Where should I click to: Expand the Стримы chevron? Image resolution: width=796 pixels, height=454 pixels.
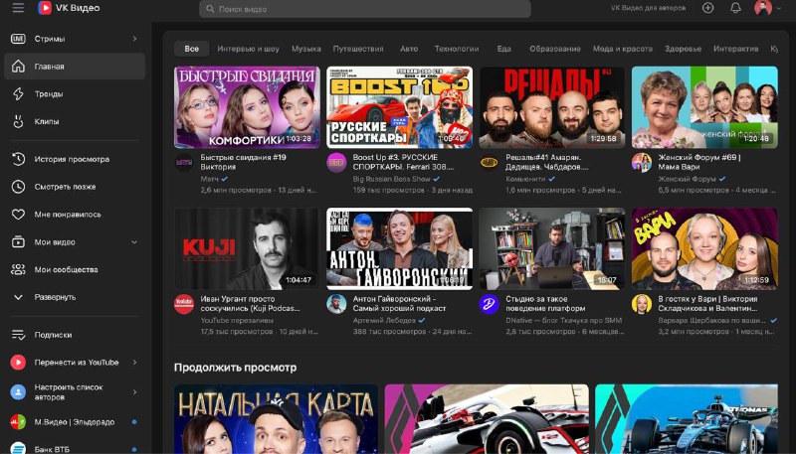pyautogui.click(x=134, y=39)
